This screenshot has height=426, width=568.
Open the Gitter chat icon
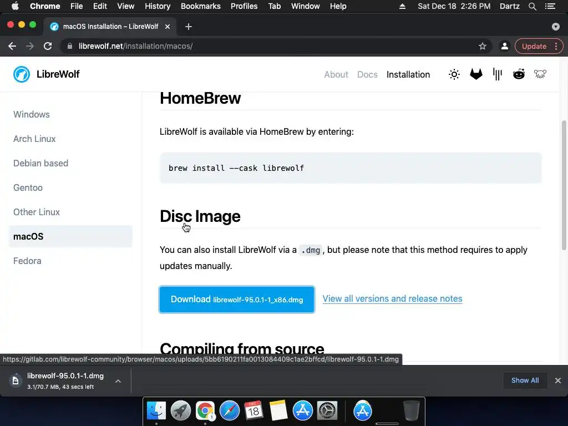point(498,74)
